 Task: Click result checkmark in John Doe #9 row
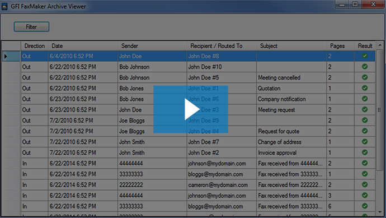click(x=365, y=120)
